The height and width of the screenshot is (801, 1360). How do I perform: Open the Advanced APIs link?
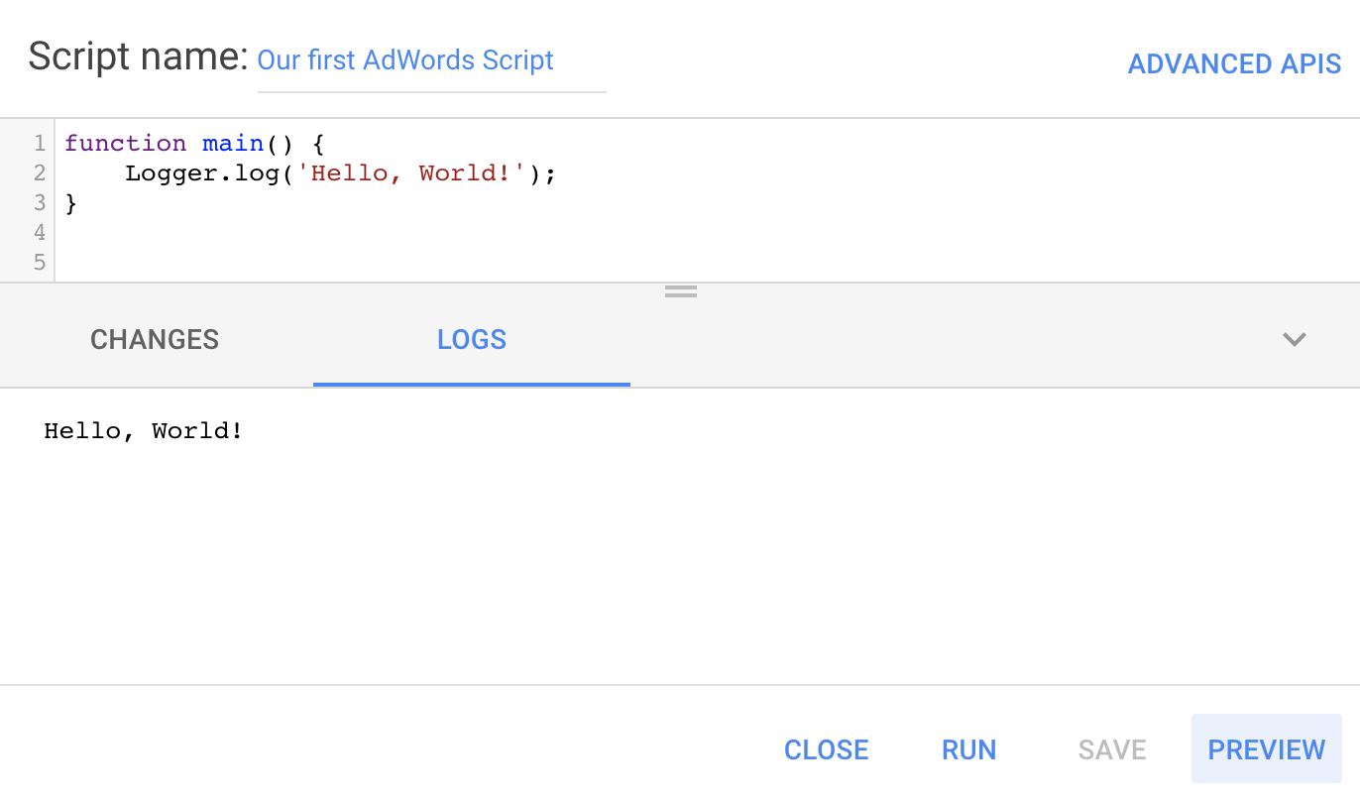[x=1234, y=64]
